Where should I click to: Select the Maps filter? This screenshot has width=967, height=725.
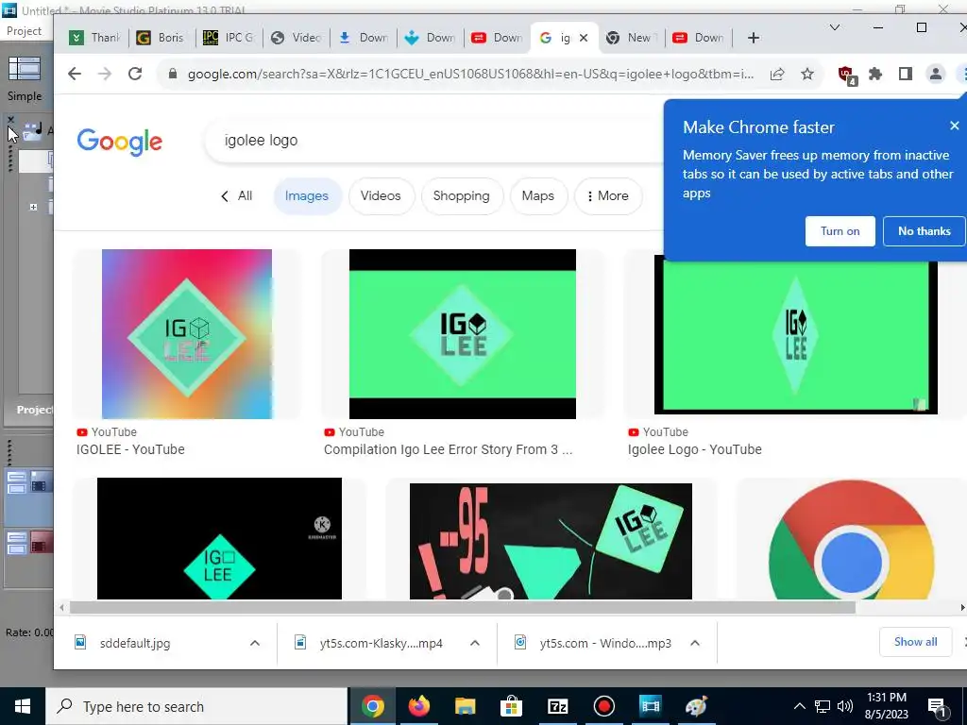tap(537, 196)
